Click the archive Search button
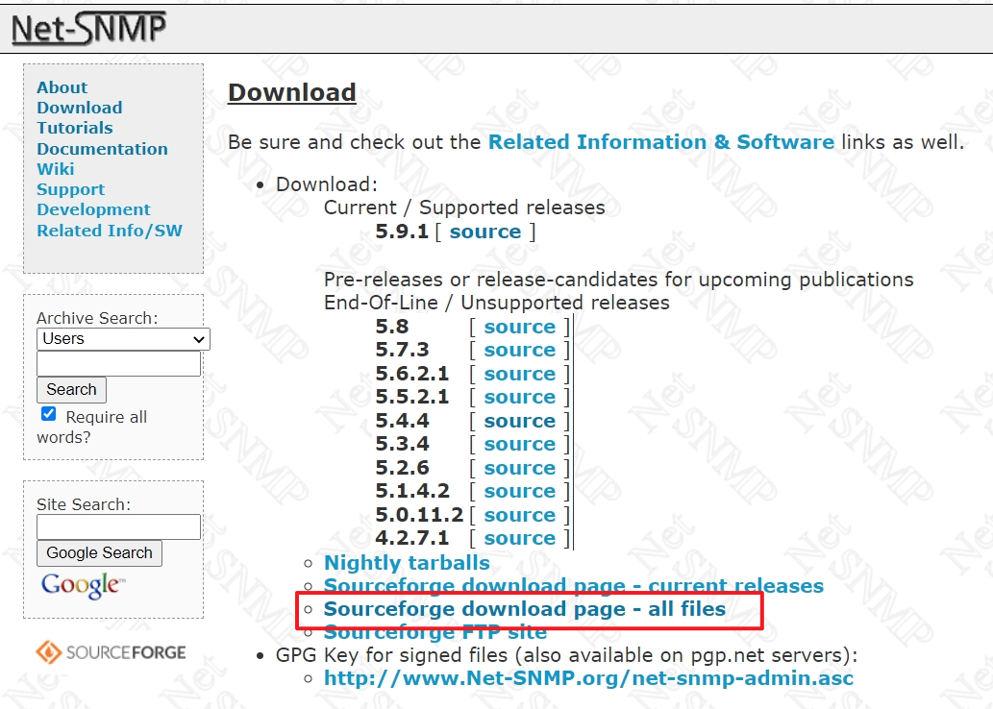This screenshot has height=709, width=993. pos(71,389)
